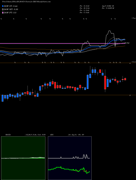Viewport: 136px width, 180px height.
Task: Click the blue DOW ST legend swatch
Action: pyautogui.click(x=3, y=6)
